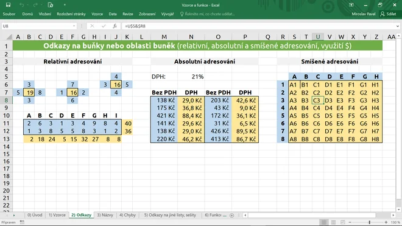The image size is (402, 226).
Task: Click the macro recording icon in status bar
Action: 22,222
